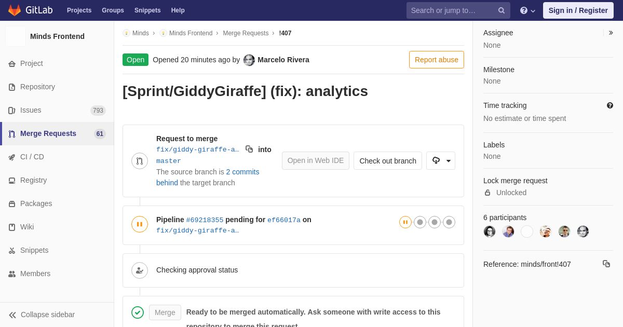Click the Merge Requests count badge 61
Screen dimensions: 623x327
(x=100, y=134)
